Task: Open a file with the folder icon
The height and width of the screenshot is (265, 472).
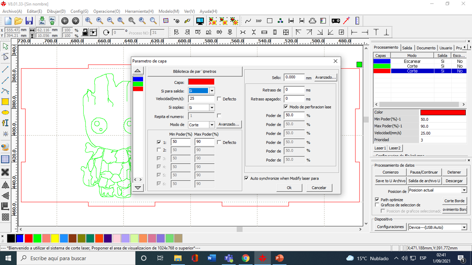Action: pyautogui.click(x=18, y=21)
